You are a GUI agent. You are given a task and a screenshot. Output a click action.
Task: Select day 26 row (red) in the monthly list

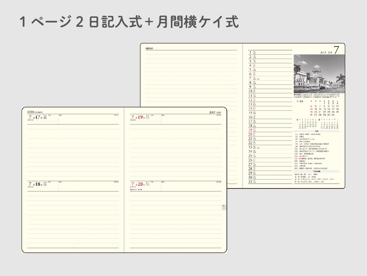(x=270, y=160)
